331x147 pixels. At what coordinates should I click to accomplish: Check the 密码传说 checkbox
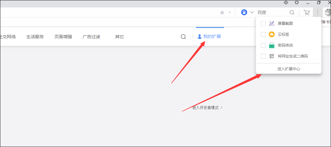point(263,45)
